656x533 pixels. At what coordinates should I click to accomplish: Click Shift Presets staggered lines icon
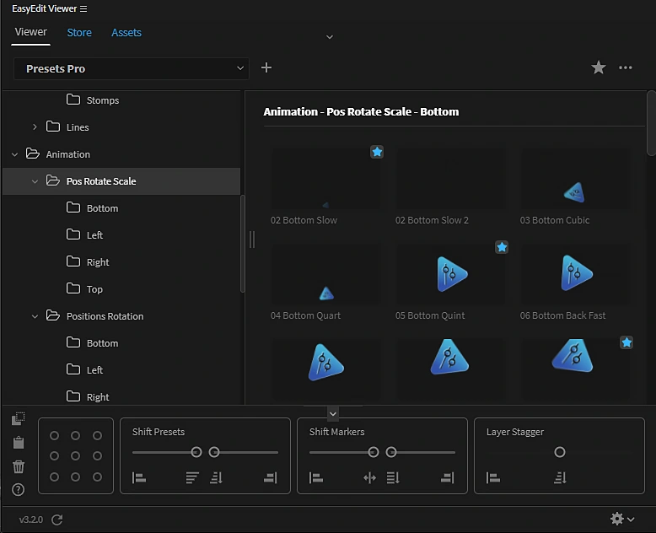(192, 477)
